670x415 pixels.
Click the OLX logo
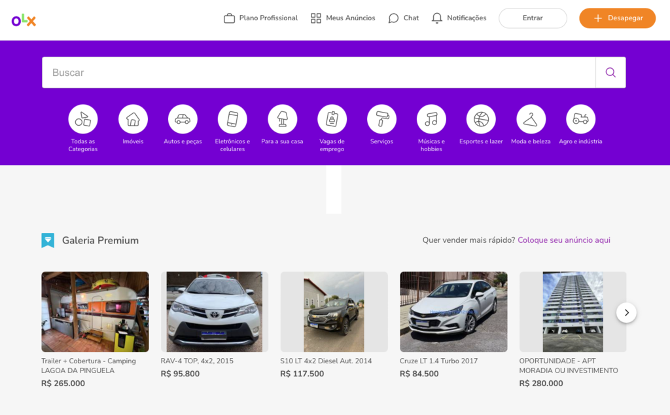click(24, 20)
